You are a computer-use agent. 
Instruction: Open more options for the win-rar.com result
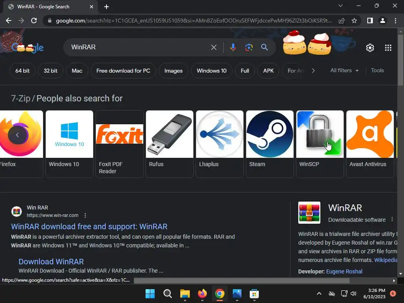[x=85, y=215]
